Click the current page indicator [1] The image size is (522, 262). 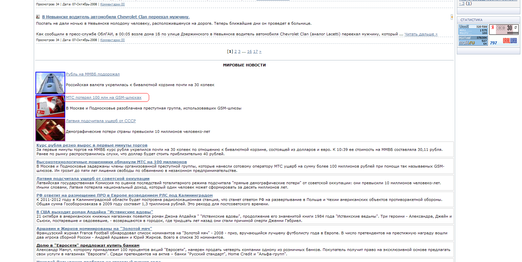pyautogui.click(x=230, y=51)
